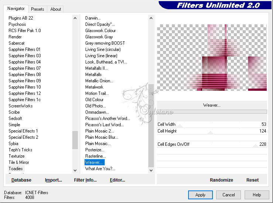Viewport: 273px width, 203px height.
Task: Select Old Photo... filter
Action: point(96,106)
